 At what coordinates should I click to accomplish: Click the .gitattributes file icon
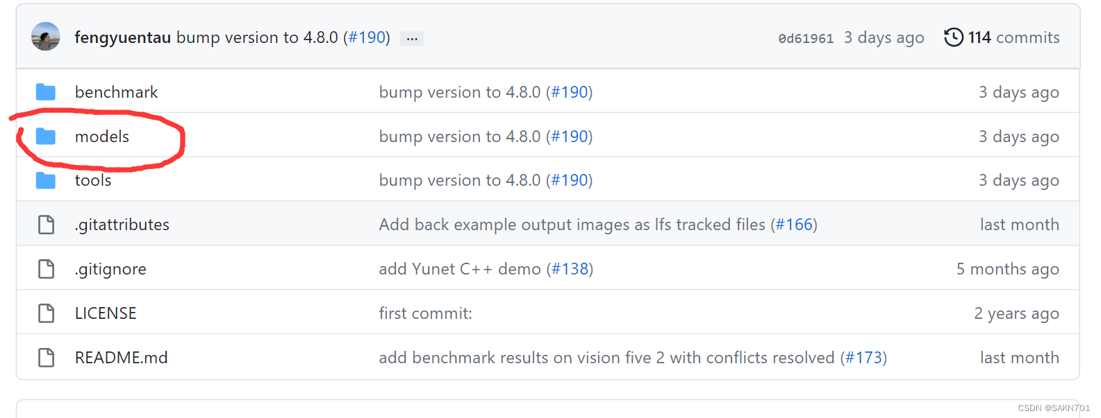click(x=46, y=225)
